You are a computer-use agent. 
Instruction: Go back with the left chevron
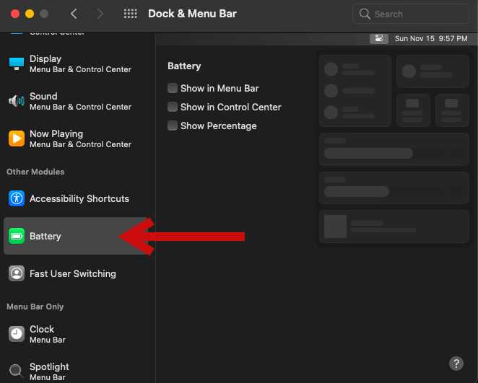(x=74, y=14)
